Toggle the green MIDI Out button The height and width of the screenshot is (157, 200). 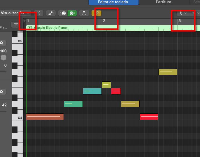coord(71,13)
